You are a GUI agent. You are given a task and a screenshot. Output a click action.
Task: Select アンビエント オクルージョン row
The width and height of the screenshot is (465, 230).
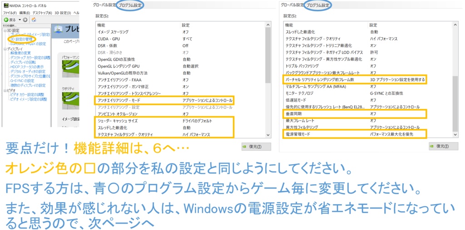pos(180,114)
